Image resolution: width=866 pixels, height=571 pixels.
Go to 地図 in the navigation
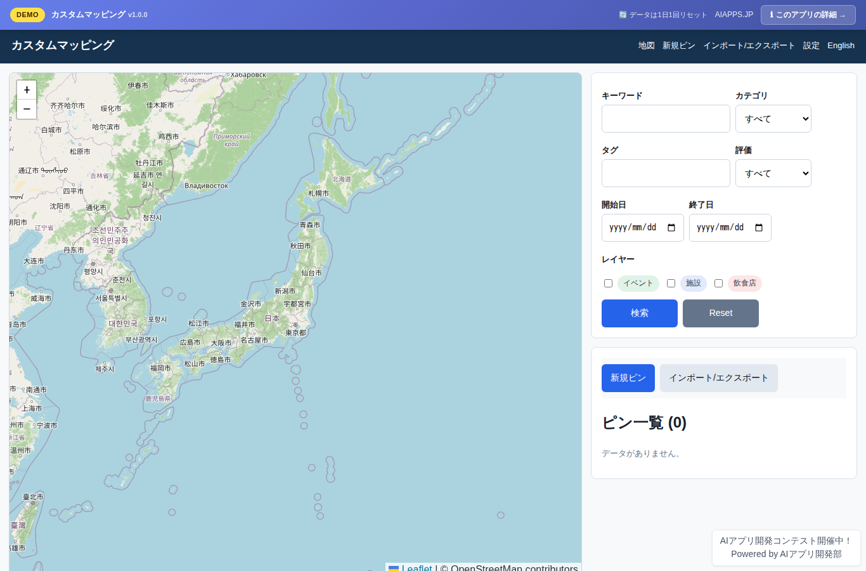tap(647, 46)
